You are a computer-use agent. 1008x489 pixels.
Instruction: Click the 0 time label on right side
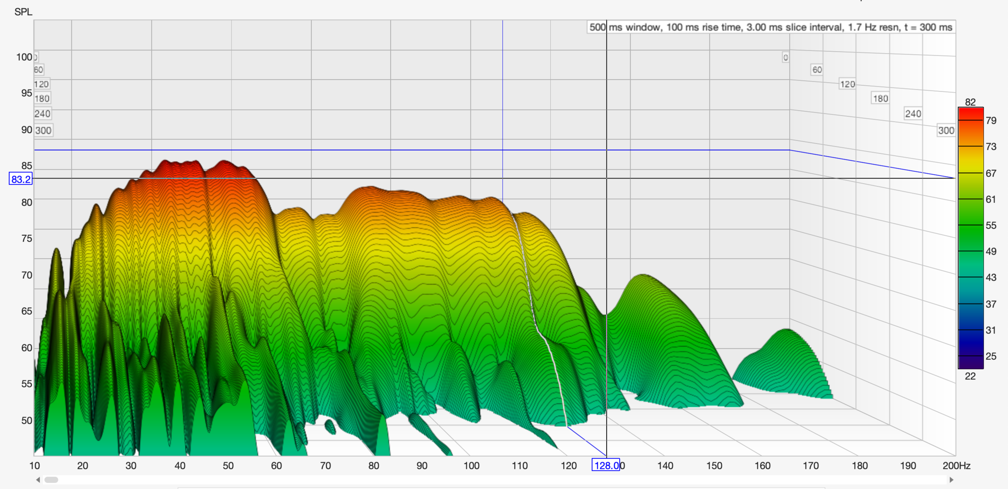click(786, 57)
